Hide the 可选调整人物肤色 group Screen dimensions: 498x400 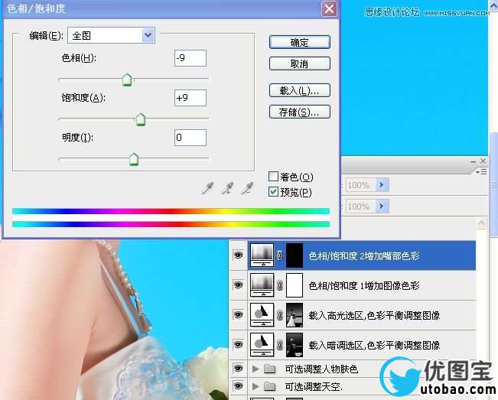(x=238, y=368)
